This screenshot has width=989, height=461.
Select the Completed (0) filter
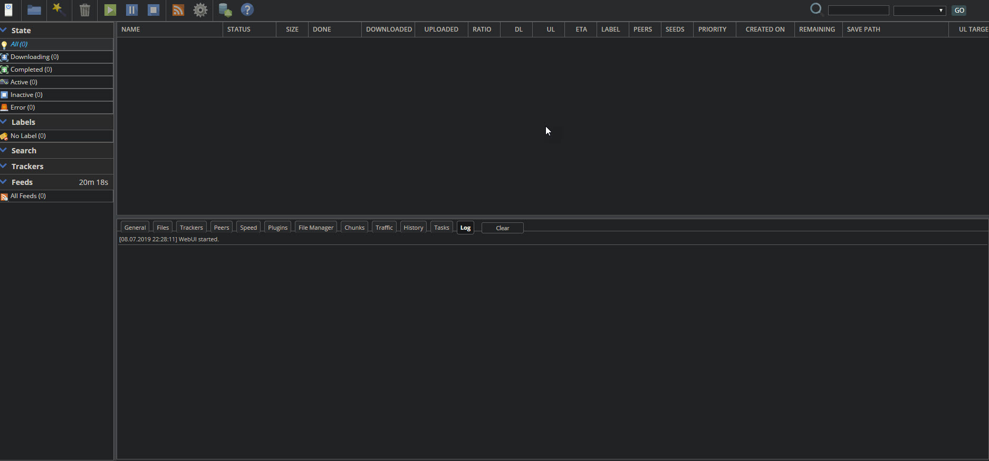56,70
